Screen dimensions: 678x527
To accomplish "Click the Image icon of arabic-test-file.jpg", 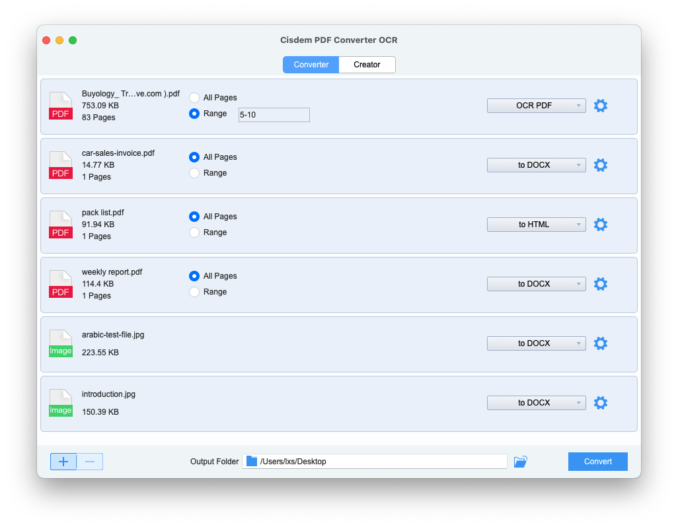I will [61, 343].
